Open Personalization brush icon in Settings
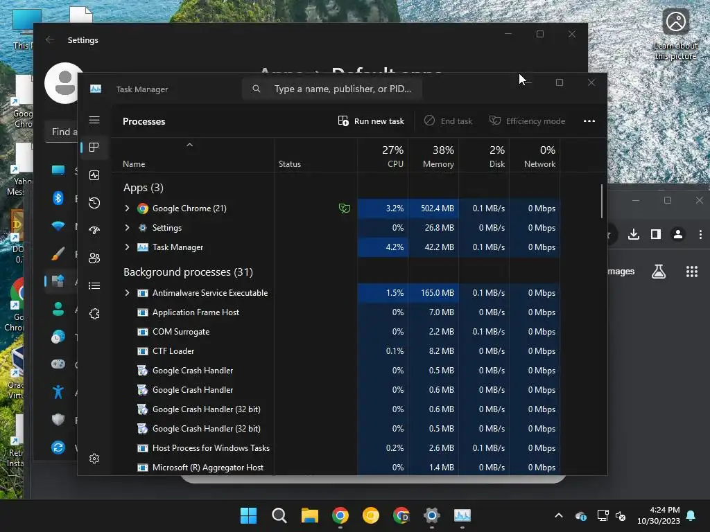Viewport: 710px width, 532px height. pos(58,254)
